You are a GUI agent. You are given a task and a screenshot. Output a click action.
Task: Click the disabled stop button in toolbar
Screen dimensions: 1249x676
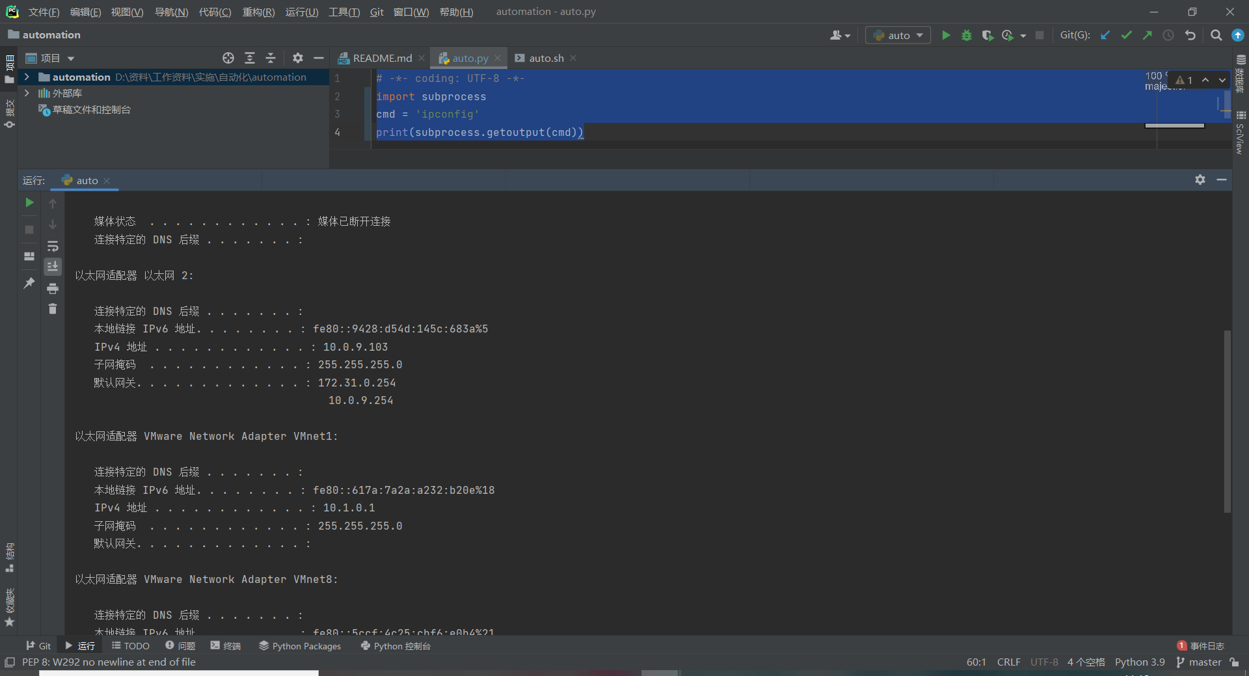(x=1040, y=35)
